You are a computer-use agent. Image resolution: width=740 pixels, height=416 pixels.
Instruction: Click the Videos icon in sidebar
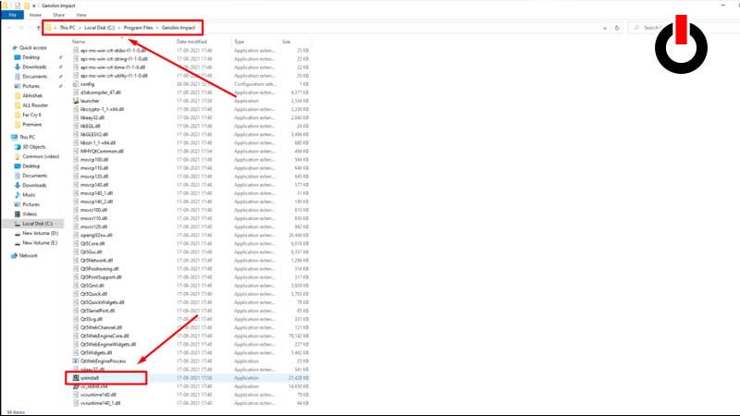[x=18, y=214]
